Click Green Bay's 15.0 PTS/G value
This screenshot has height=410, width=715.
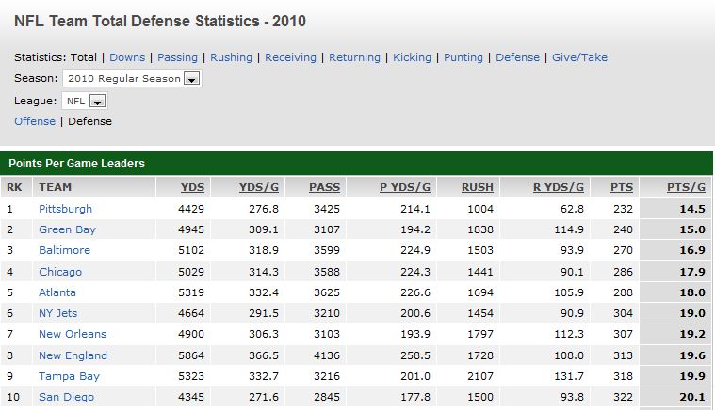tap(692, 229)
